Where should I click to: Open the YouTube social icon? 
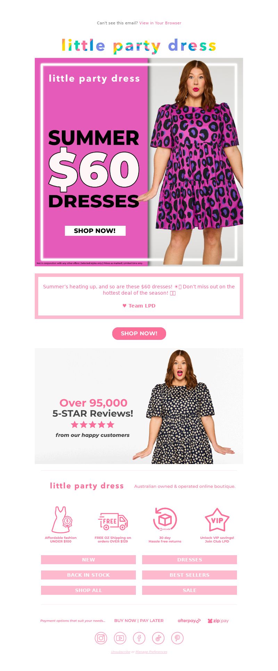tap(120, 638)
